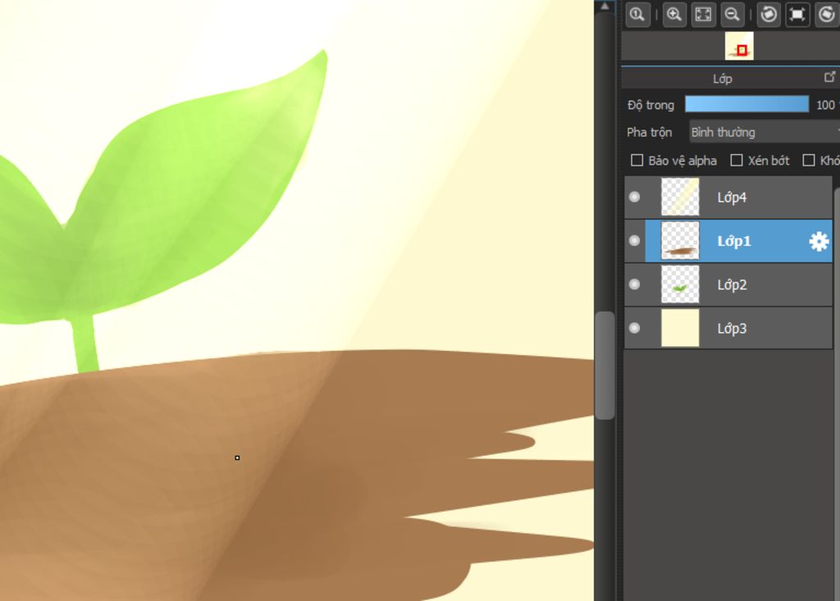Hide the Lớp4 layer
Screen dimensions: 840x601
(x=634, y=197)
